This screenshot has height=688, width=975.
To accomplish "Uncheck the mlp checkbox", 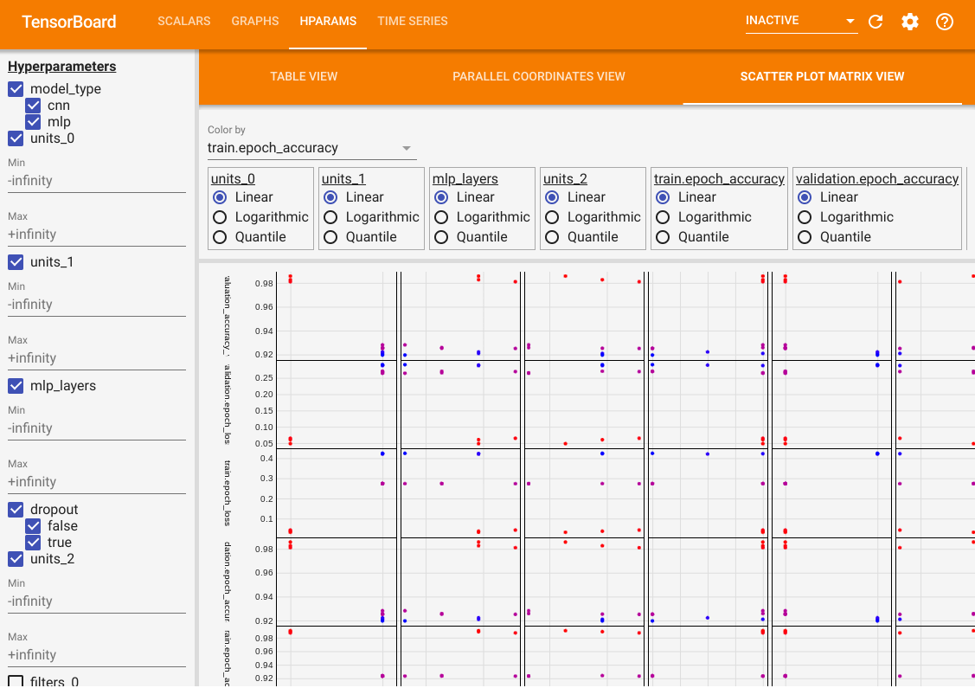I will coord(33,122).
